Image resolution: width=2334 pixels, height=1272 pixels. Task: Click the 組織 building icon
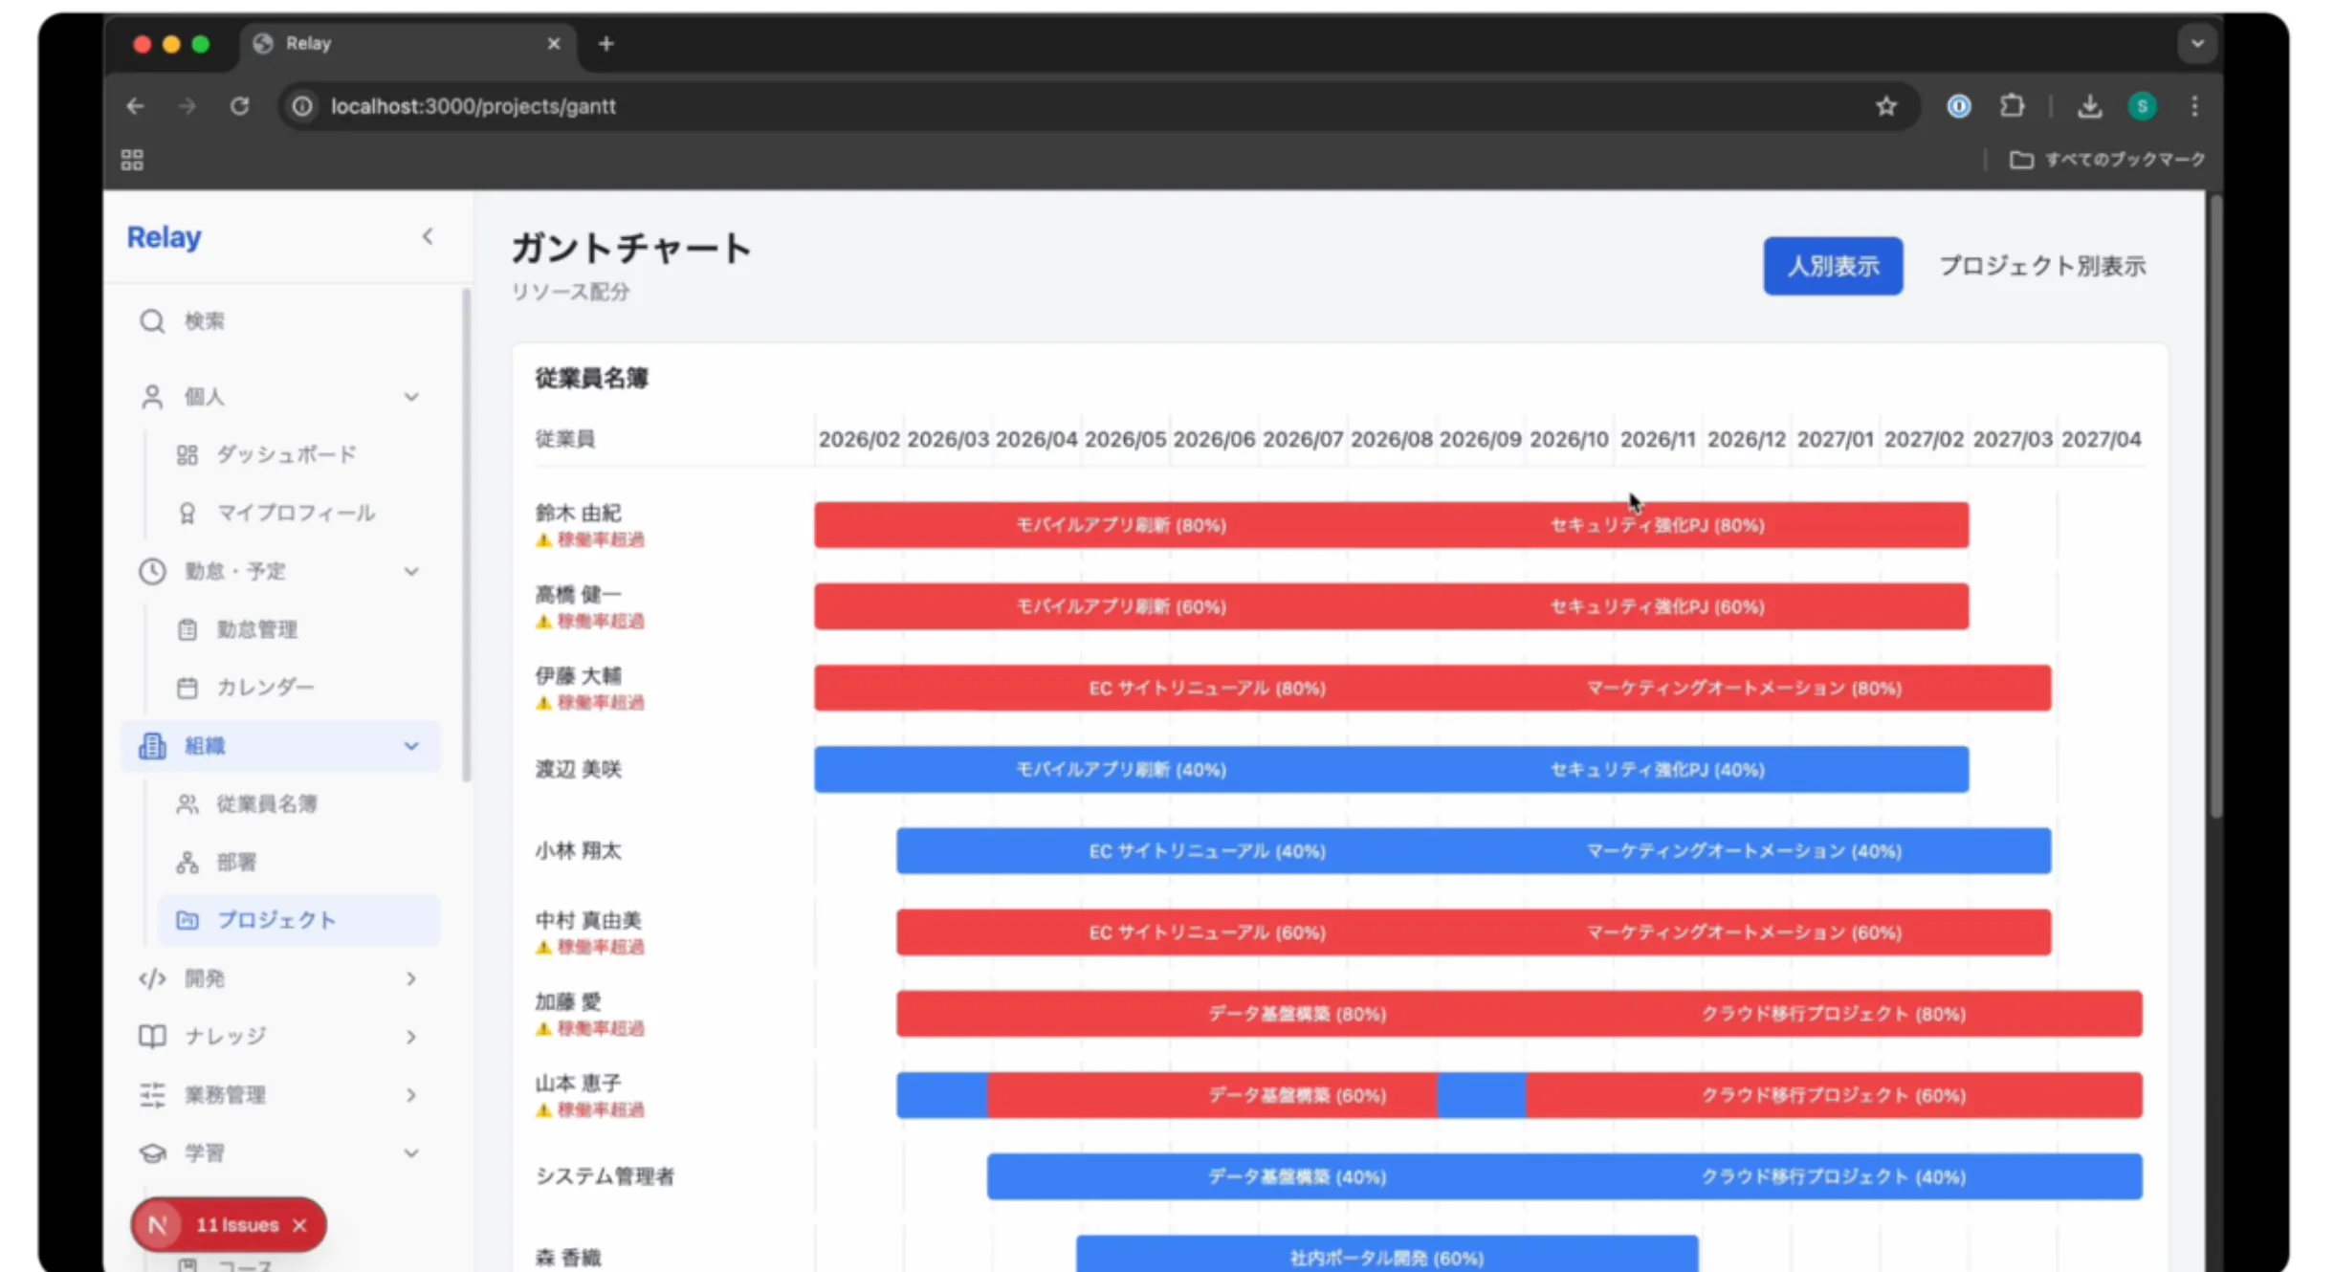click(152, 746)
